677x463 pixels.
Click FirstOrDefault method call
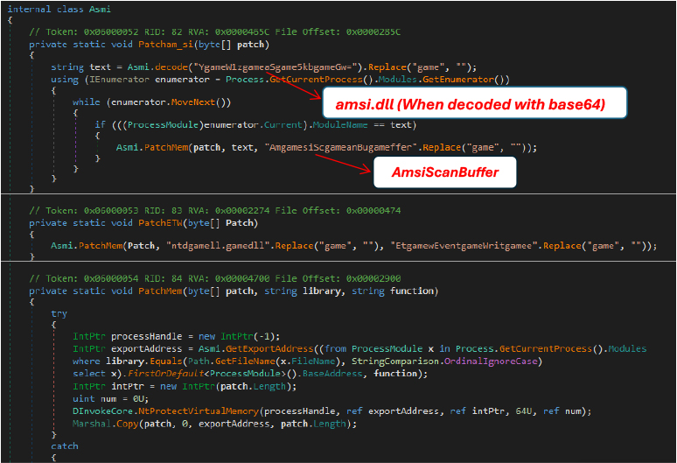click(x=165, y=374)
